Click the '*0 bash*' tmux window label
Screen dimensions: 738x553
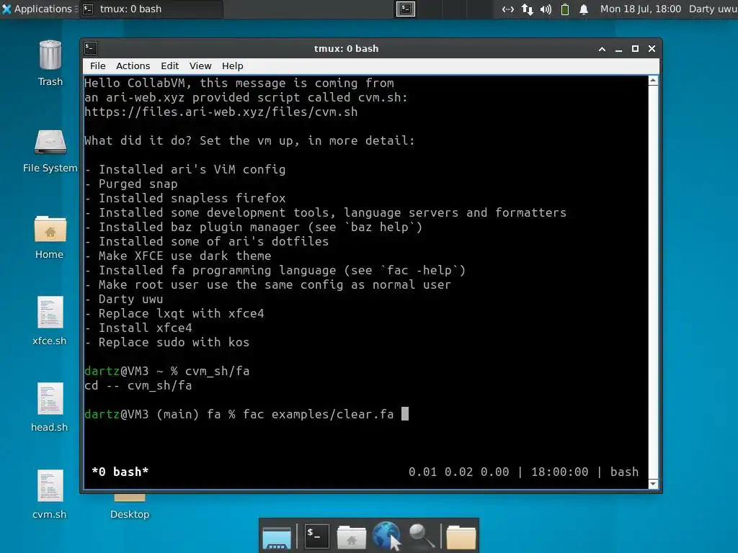click(120, 472)
